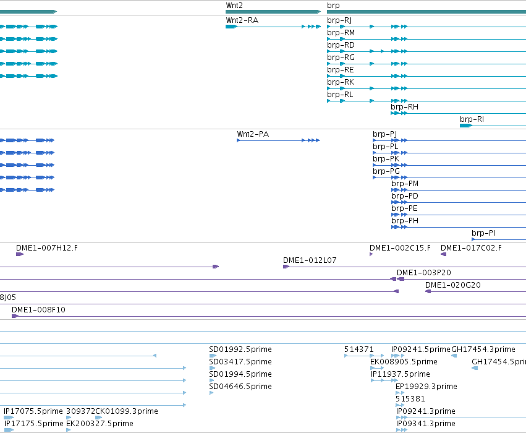Click the SD01992.5prime EST label
Screen dimensions: 526x433
click(240, 349)
